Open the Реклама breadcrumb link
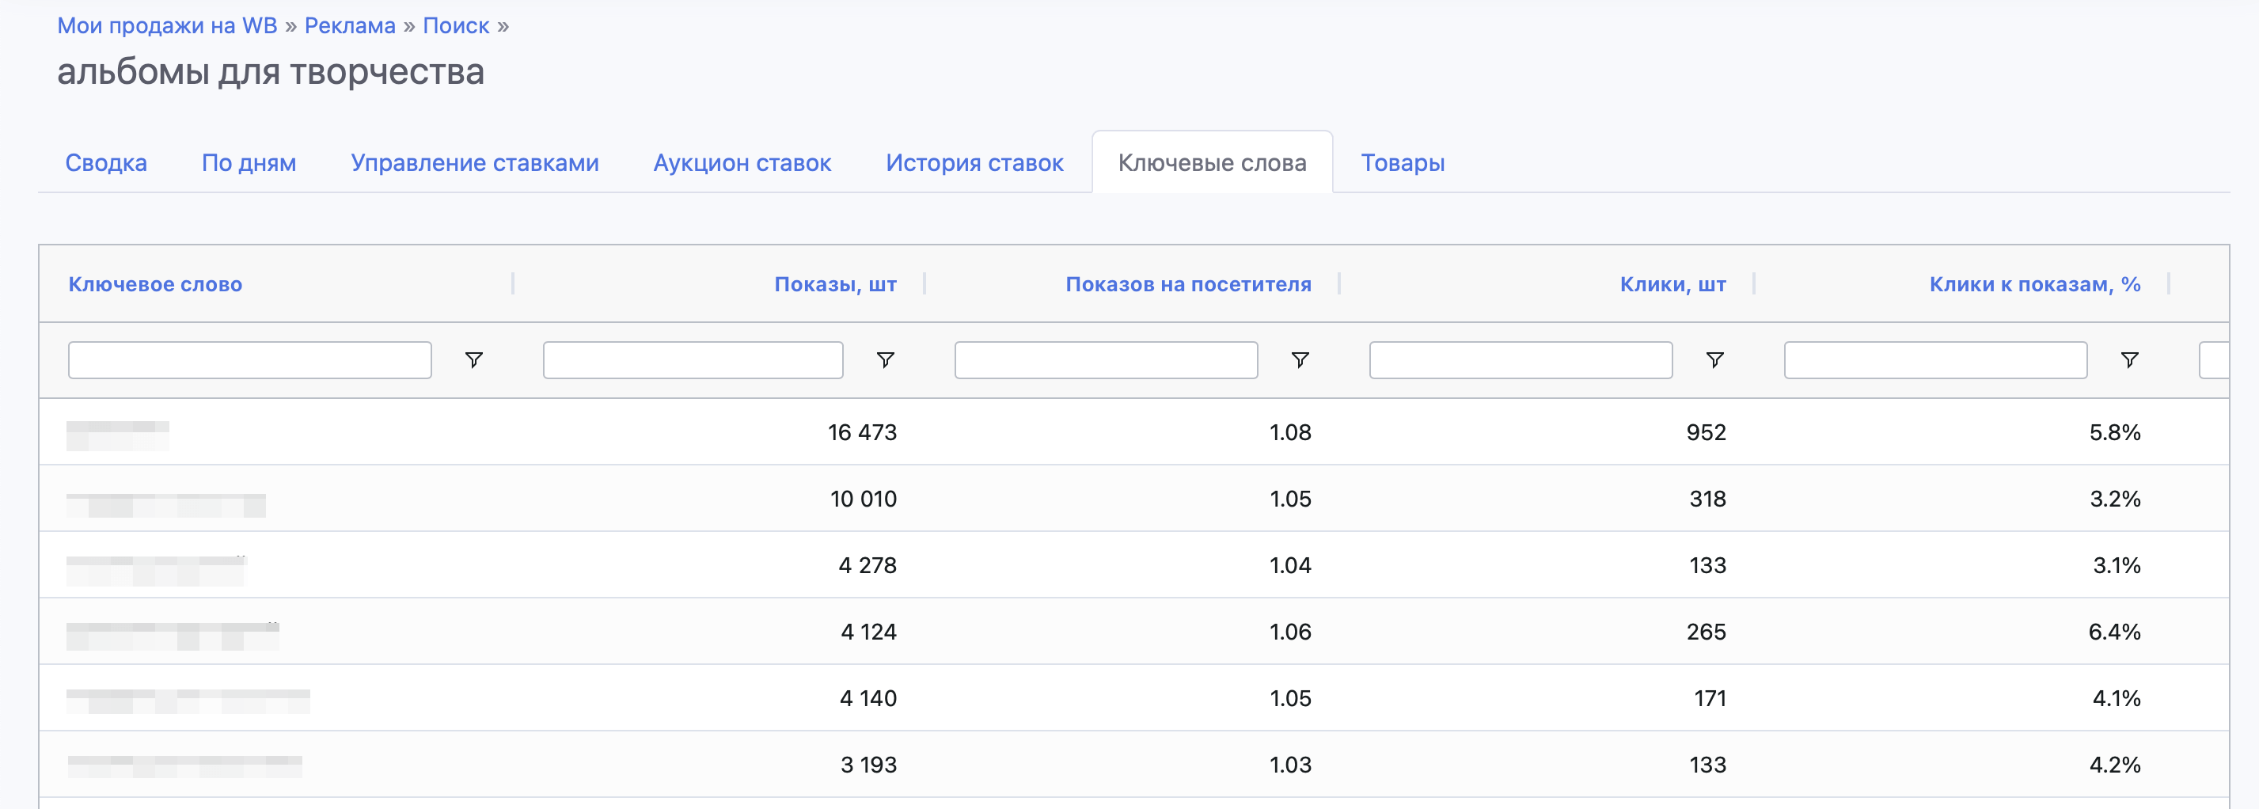This screenshot has width=2259, height=809. [x=348, y=24]
